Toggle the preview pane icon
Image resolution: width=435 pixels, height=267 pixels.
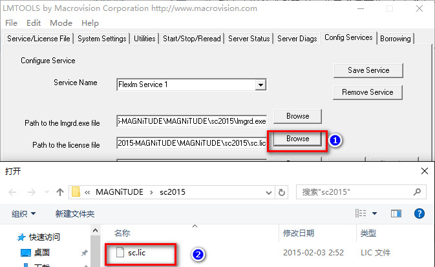click(396, 213)
